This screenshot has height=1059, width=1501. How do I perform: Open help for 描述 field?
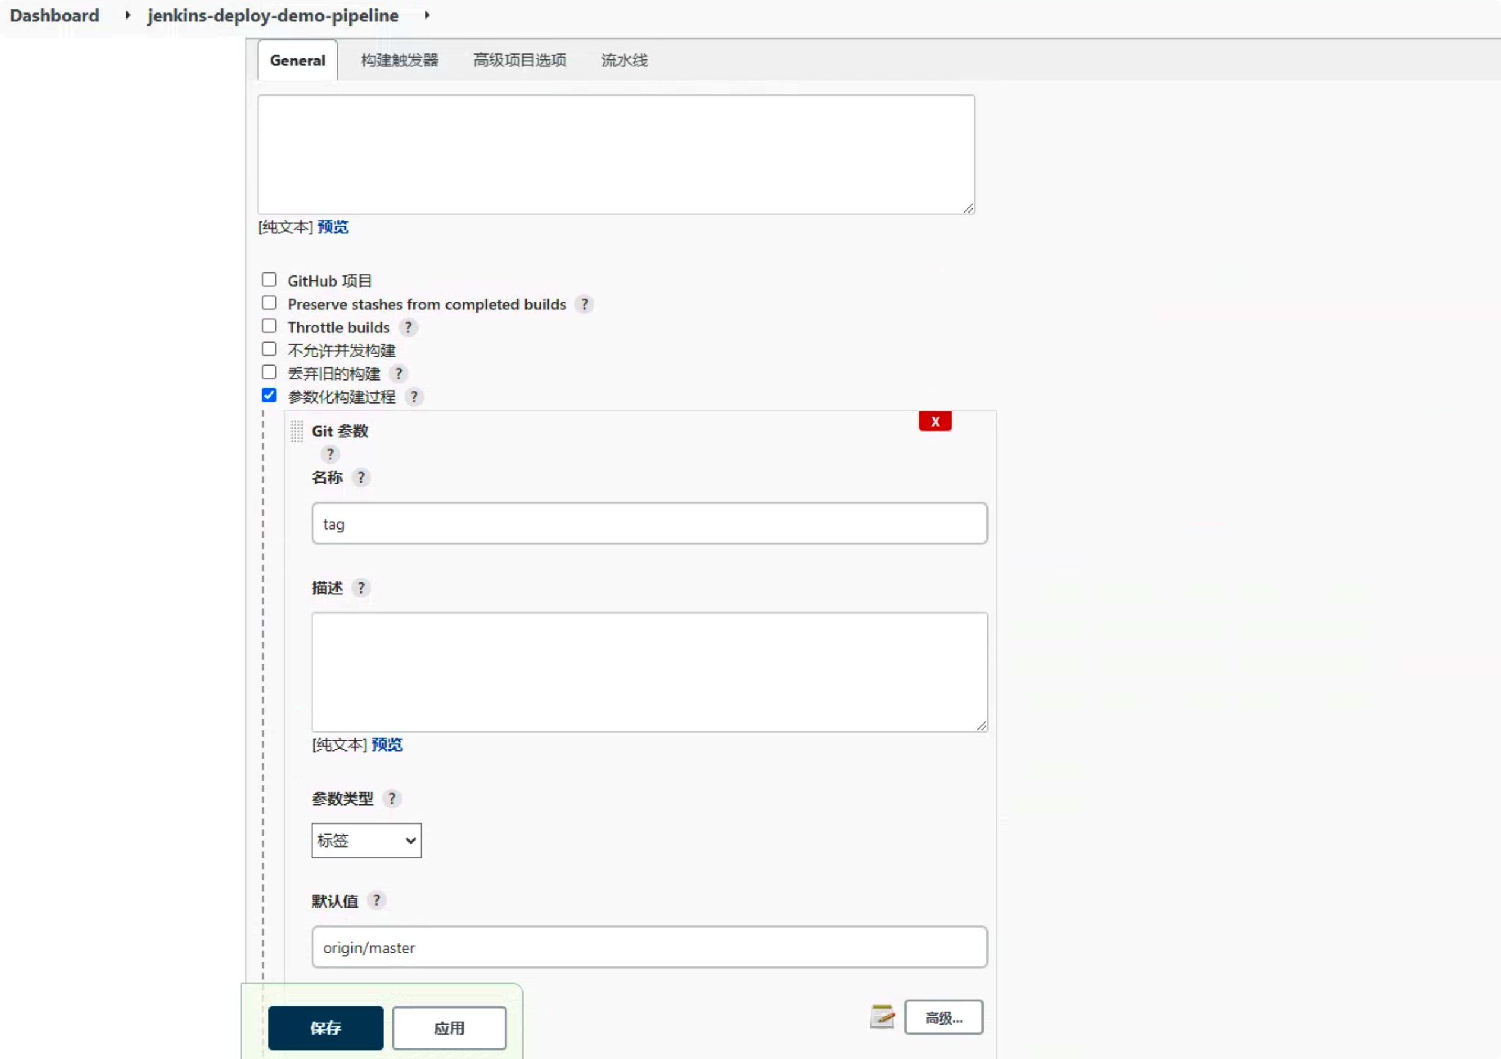click(361, 588)
